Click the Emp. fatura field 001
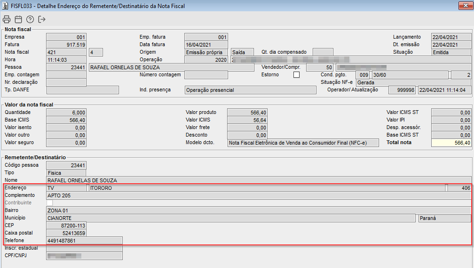Viewport: 474px width, 268px height. 206,37
